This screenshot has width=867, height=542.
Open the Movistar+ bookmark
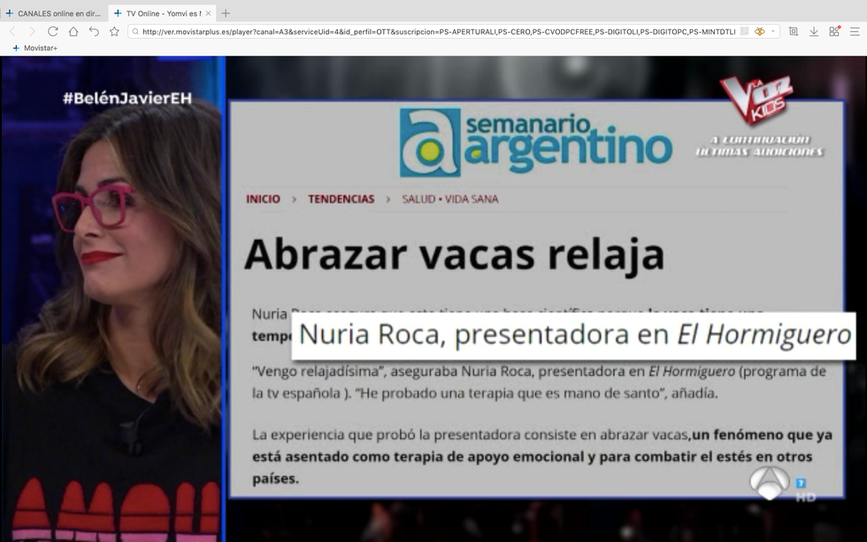pos(35,48)
